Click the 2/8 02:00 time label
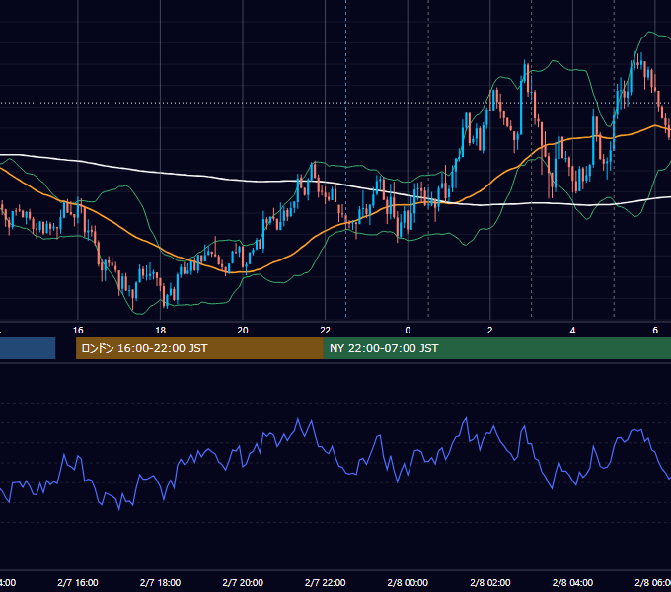 pyautogui.click(x=490, y=583)
